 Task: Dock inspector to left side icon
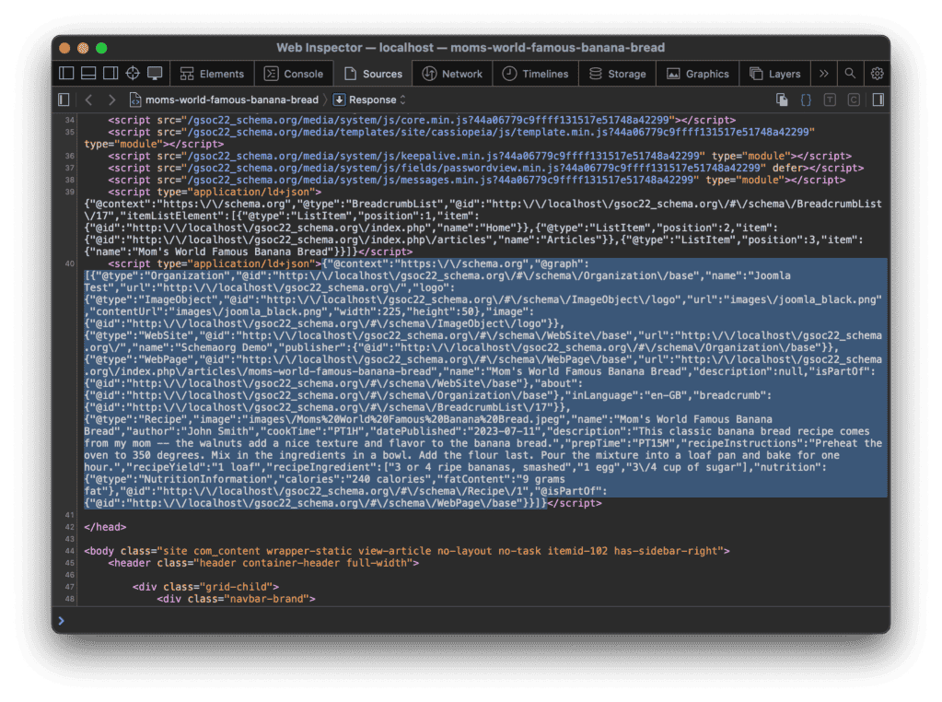coord(66,74)
